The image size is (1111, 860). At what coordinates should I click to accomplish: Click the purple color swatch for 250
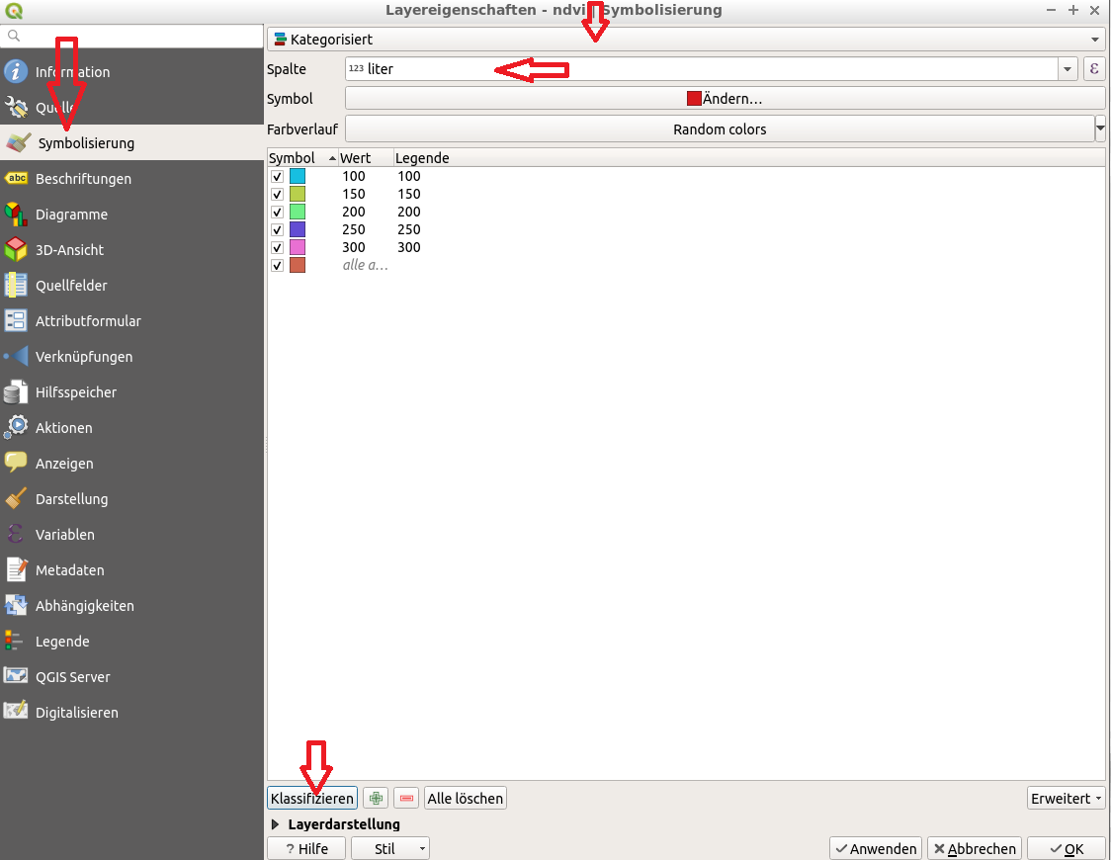298,229
